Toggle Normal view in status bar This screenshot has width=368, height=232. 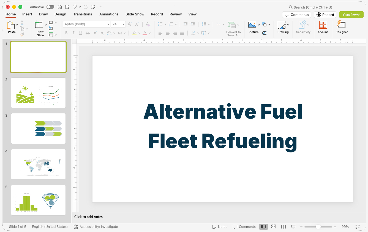(263, 226)
